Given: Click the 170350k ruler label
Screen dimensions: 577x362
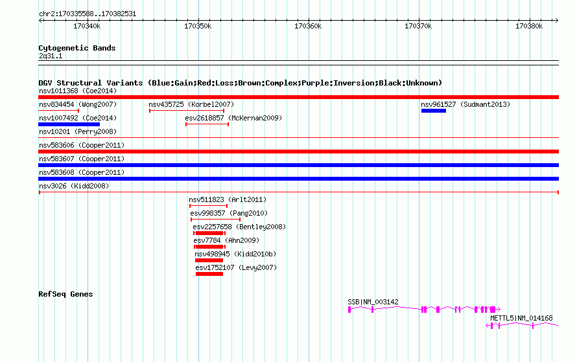Looking at the screenshot, I should [198, 26].
